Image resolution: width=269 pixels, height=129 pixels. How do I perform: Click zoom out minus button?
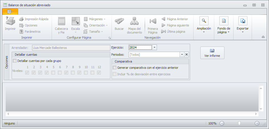tap(222, 123)
